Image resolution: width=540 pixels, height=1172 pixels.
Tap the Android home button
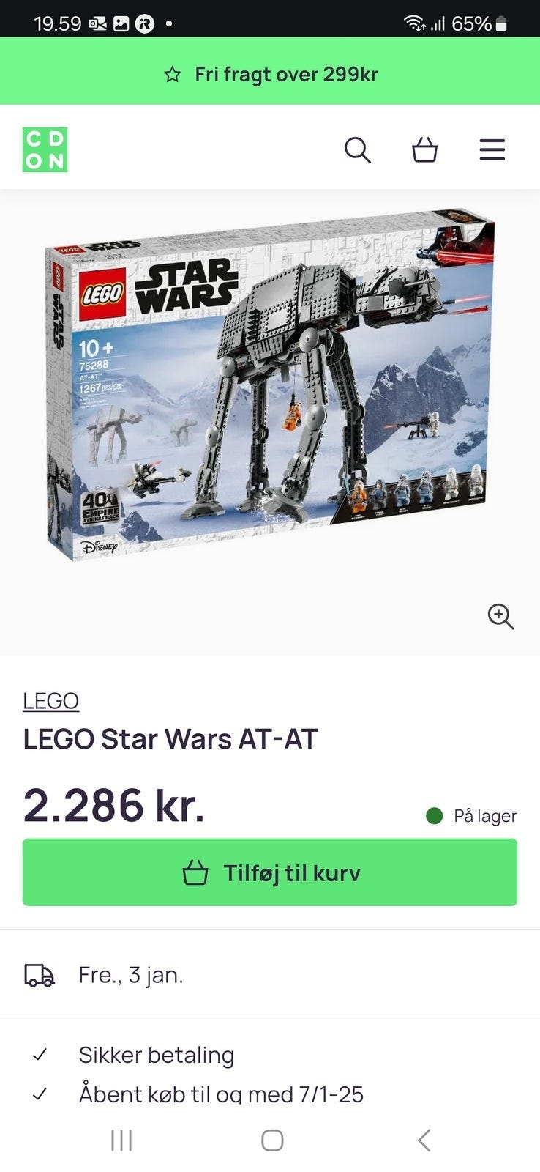(x=272, y=1141)
